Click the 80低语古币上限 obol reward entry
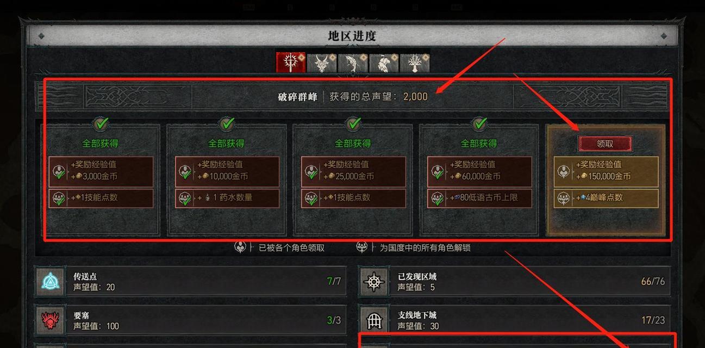Image resolution: width=705 pixels, height=348 pixels. (x=479, y=198)
